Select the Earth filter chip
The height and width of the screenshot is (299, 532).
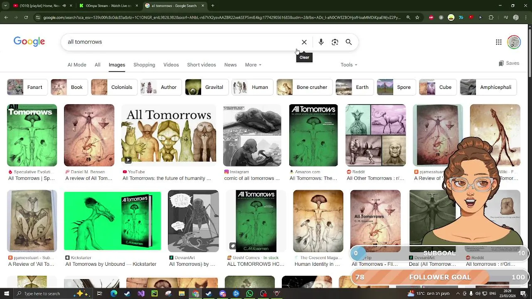tap(354, 87)
